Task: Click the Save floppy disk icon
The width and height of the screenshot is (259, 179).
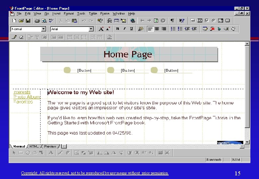Action: tap(28, 21)
